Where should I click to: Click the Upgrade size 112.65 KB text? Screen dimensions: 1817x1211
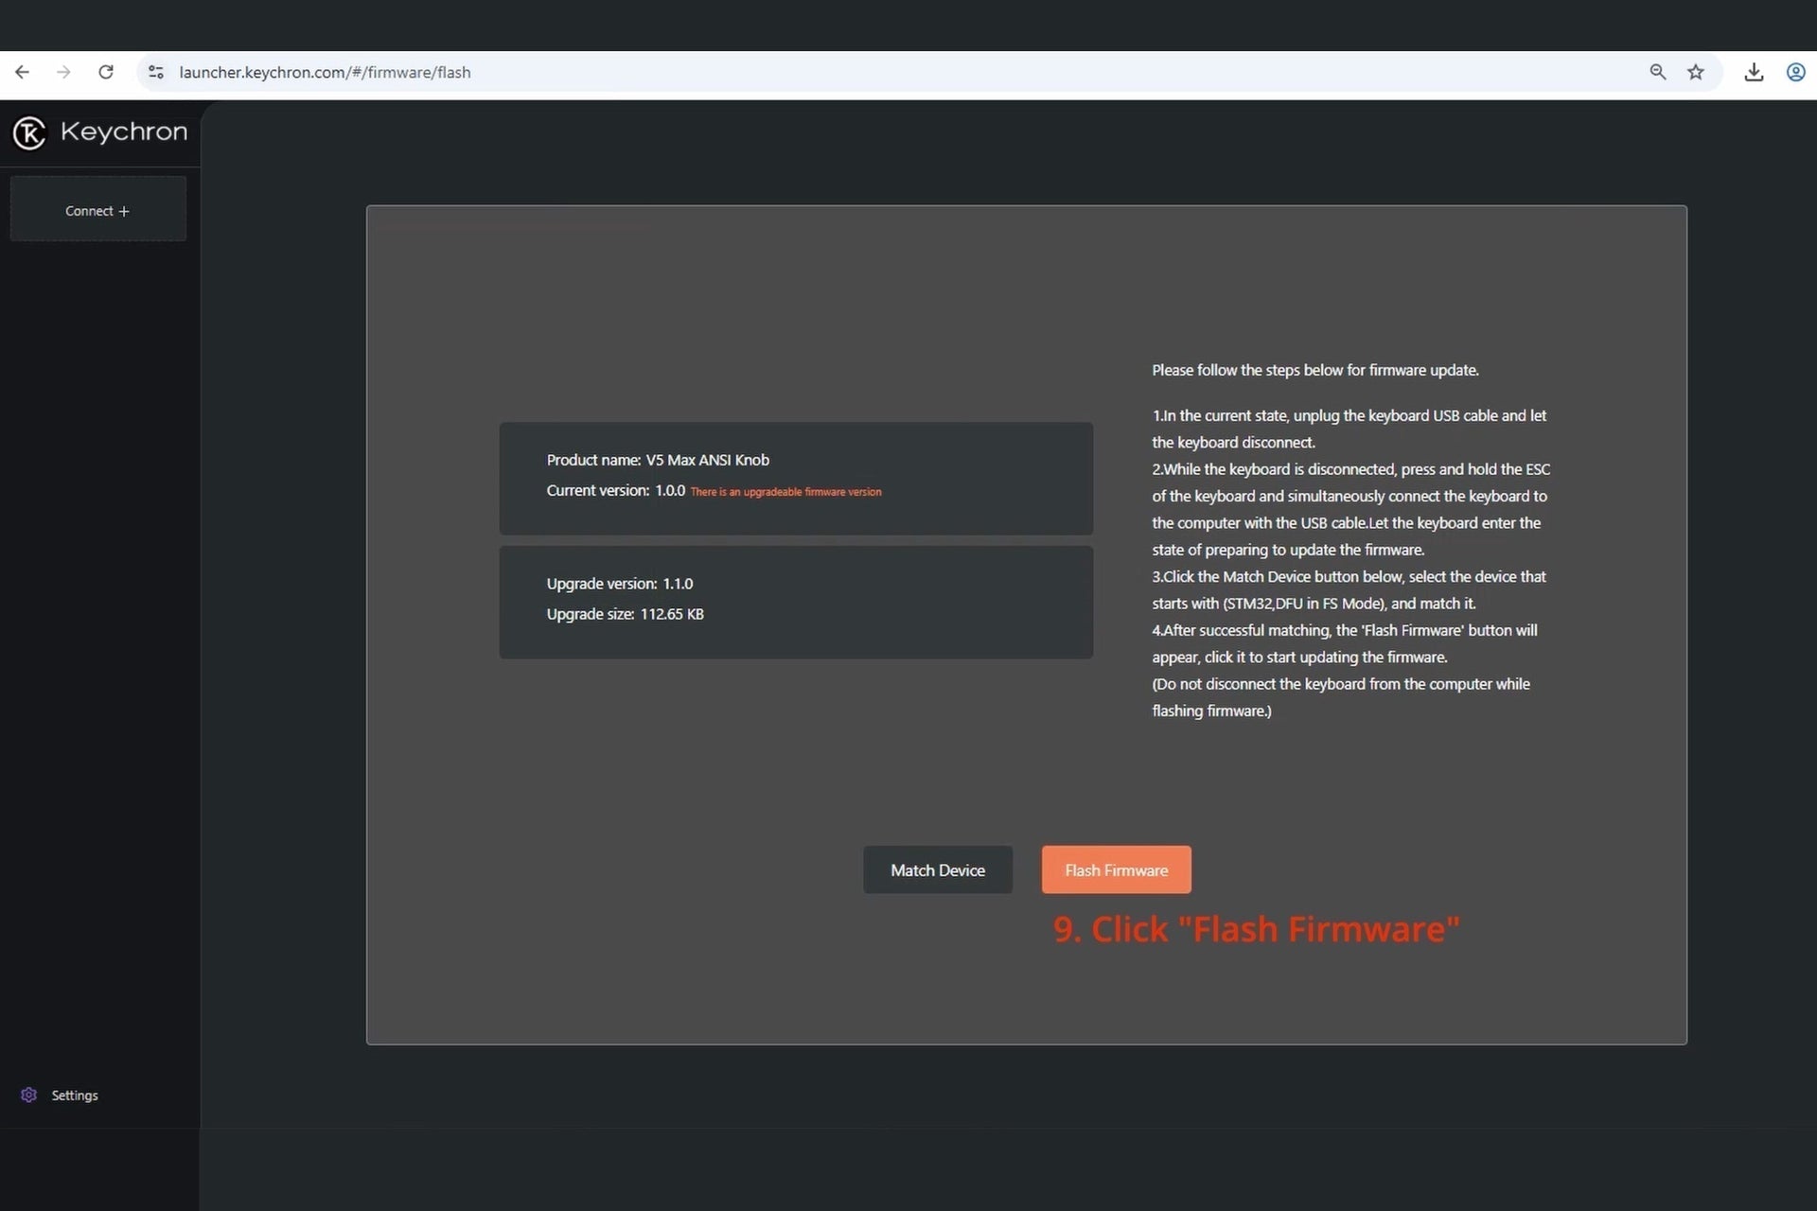(x=625, y=614)
